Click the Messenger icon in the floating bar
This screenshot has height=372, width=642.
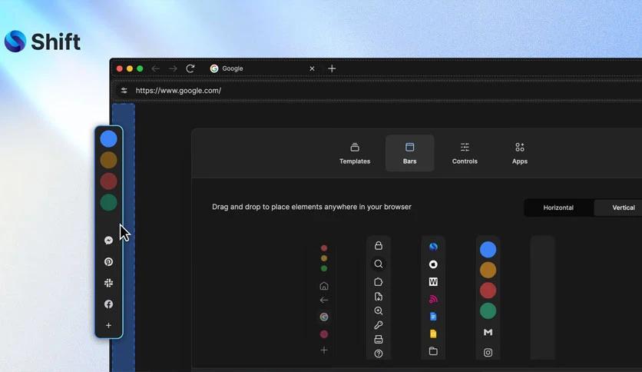(108, 241)
